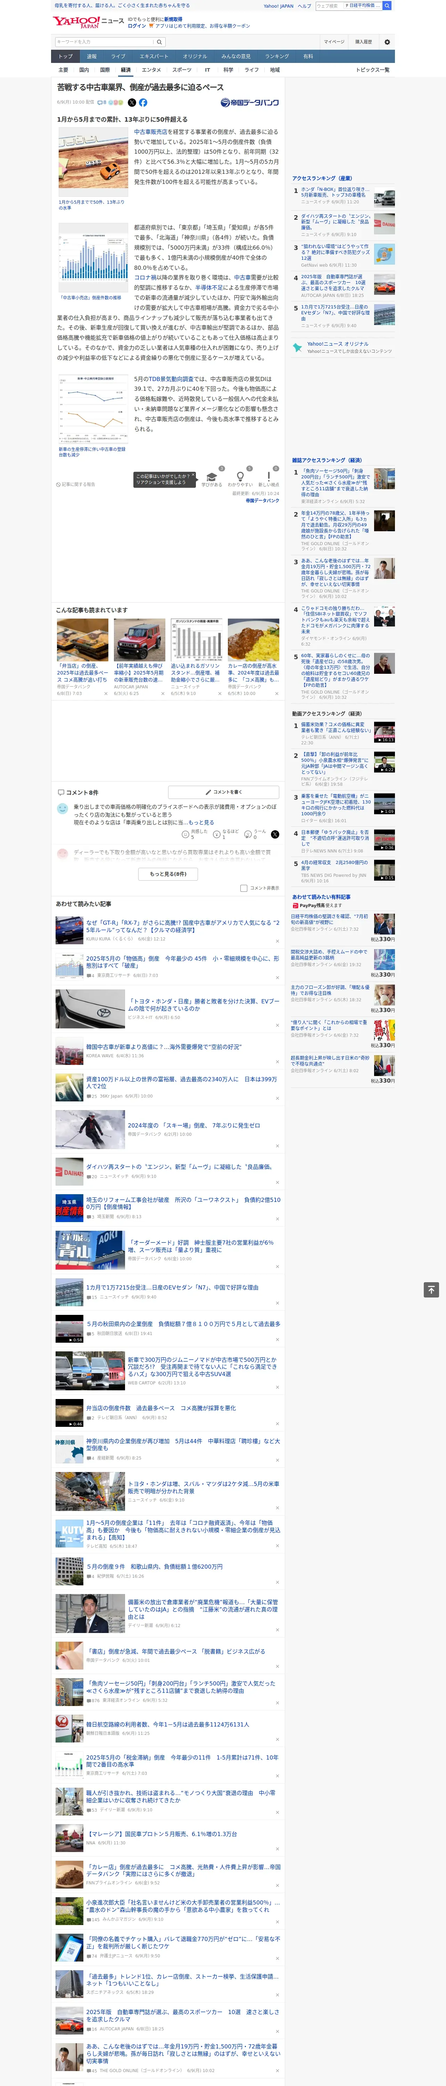Click the Yahoo! JAPAN News logo
446x2086 pixels.
pos(88,22)
